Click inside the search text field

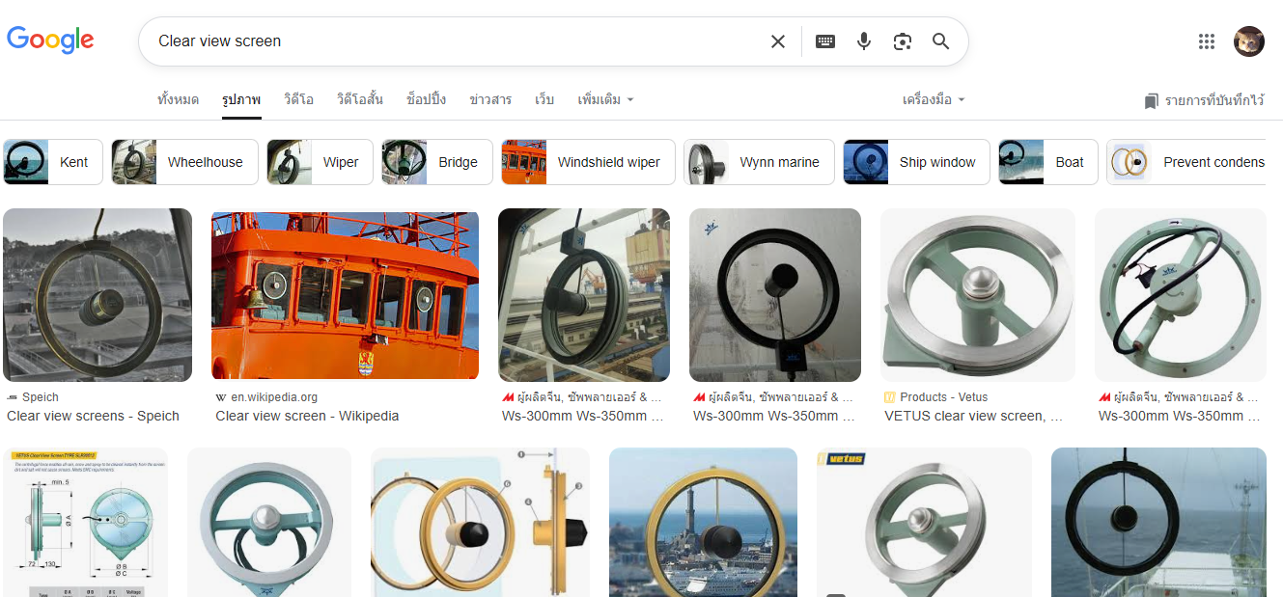pos(454,41)
